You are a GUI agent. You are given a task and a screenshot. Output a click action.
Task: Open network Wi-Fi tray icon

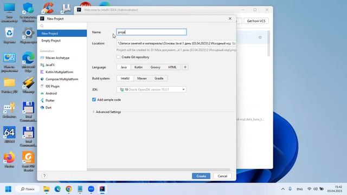[310, 189]
